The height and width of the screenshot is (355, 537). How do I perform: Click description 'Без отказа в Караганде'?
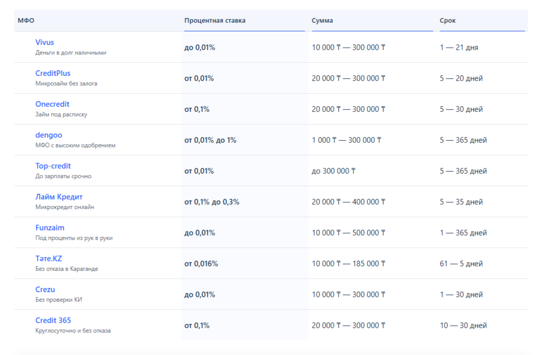click(x=67, y=269)
